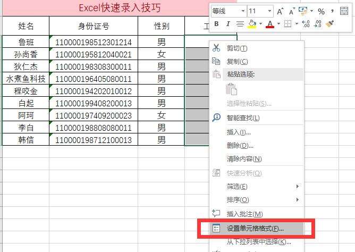Select the cell containing 韩信

pyautogui.click(x=26, y=139)
